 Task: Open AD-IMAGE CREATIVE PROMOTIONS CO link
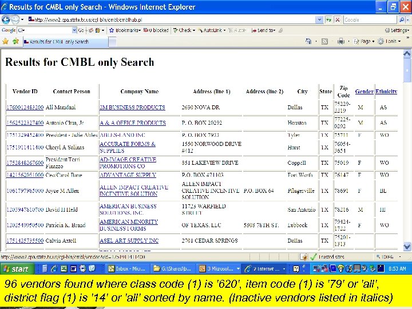click(128, 163)
